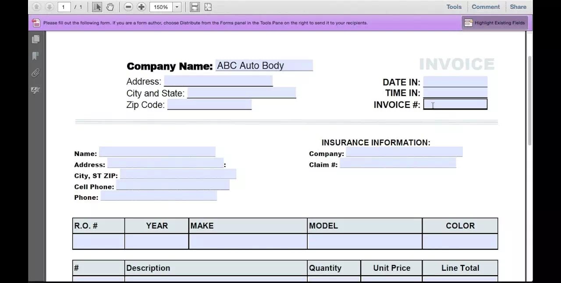
Task: Activate the Hand pan tool
Action: point(110,7)
